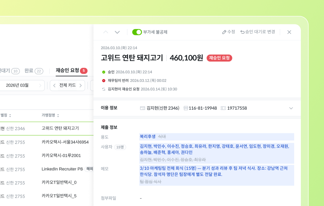Select row LinkedIn Recruiter P8
The image size is (324, 206).
click(47, 169)
